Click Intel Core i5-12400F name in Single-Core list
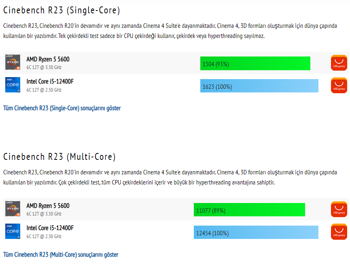350x270 pixels. coord(50,82)
